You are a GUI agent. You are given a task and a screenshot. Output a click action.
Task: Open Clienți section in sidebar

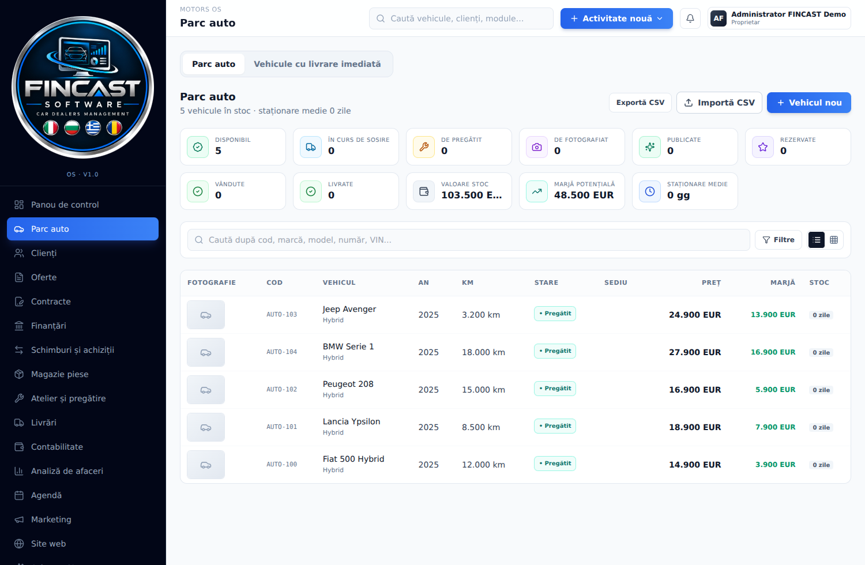coord(82,253)
